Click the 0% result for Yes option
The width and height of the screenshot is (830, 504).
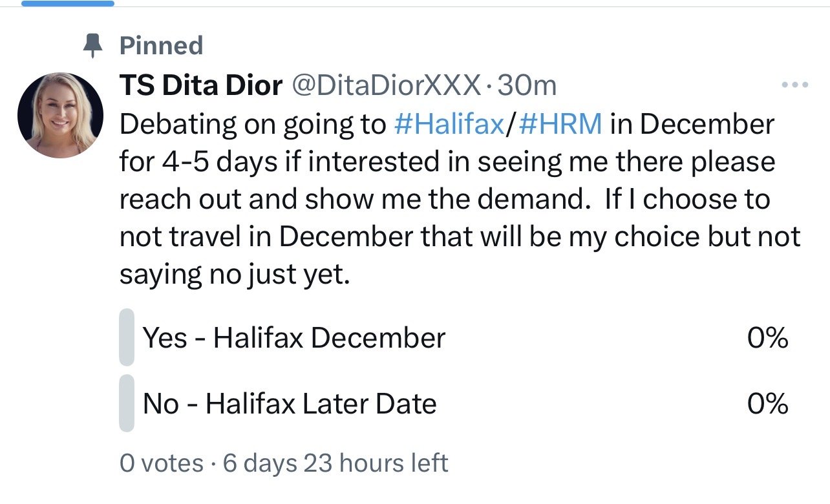(x=767, y=338)
